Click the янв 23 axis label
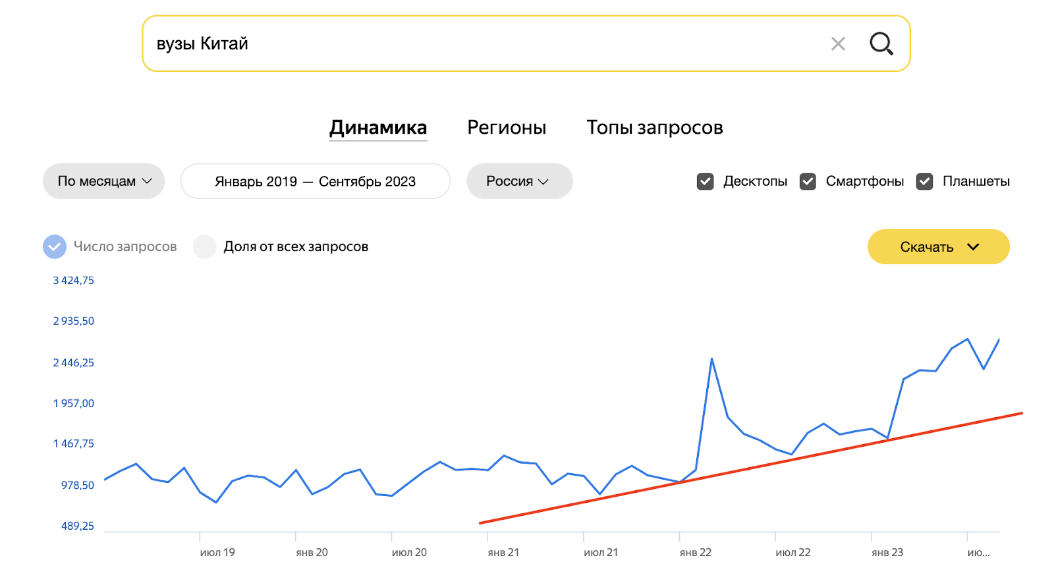Image resolution: width=1054 pixels, height=566 pixels. (x=887, y=552)
